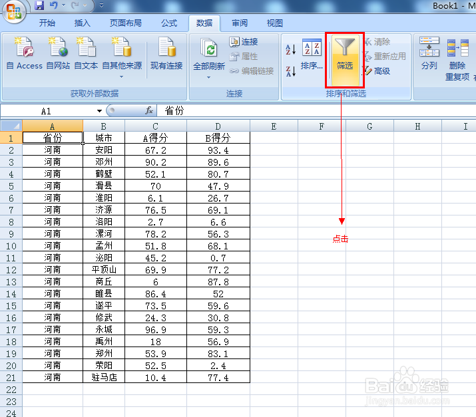Select the cell containing 商丘

coord(103,282)
